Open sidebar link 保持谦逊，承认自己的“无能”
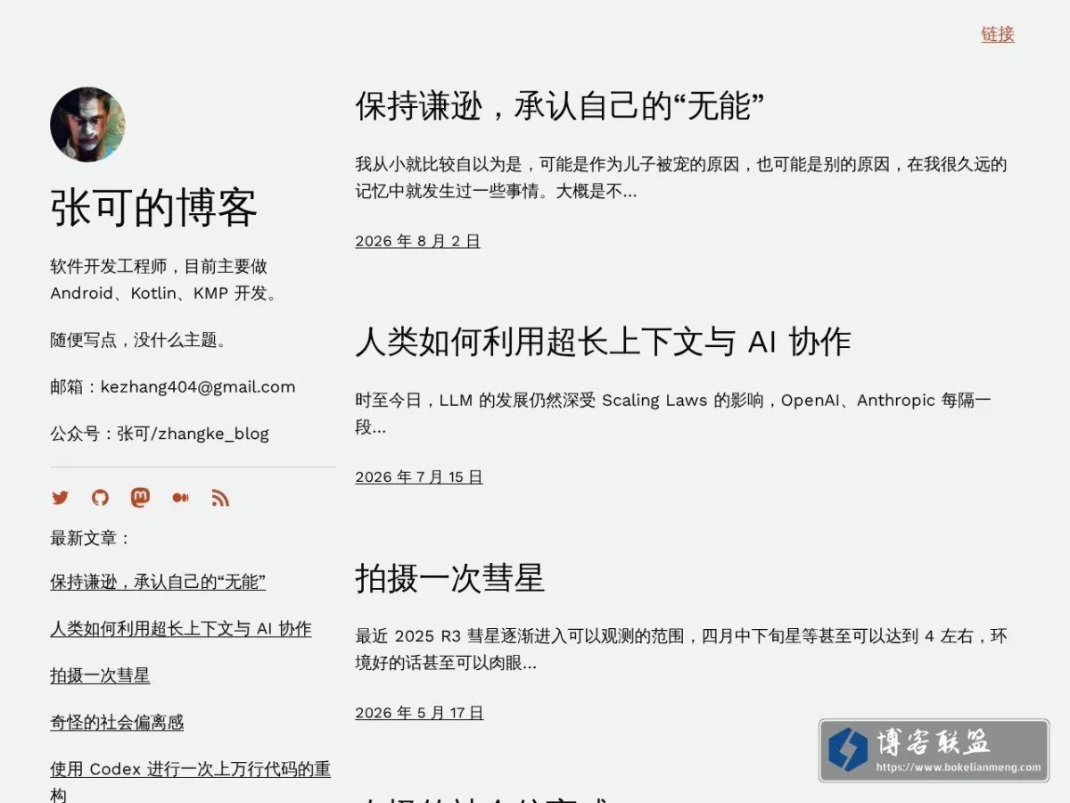 (158, 582)
